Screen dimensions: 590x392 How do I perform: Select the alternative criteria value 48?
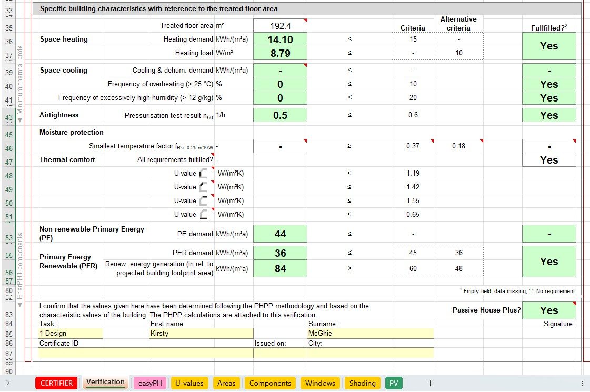pos(458,268)
